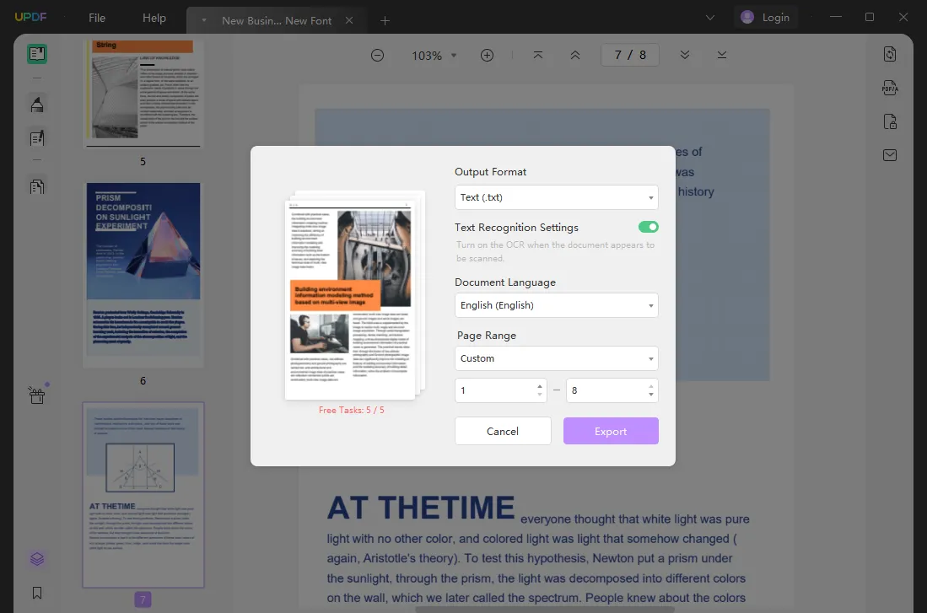Click the PDF/A save icon
Screen dimensions: 927x613
click(890, 88)
